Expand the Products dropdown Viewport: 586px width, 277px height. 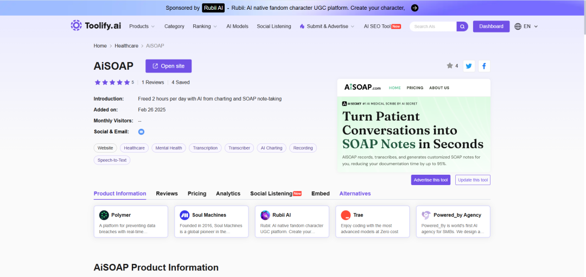[x=142, y=27]
